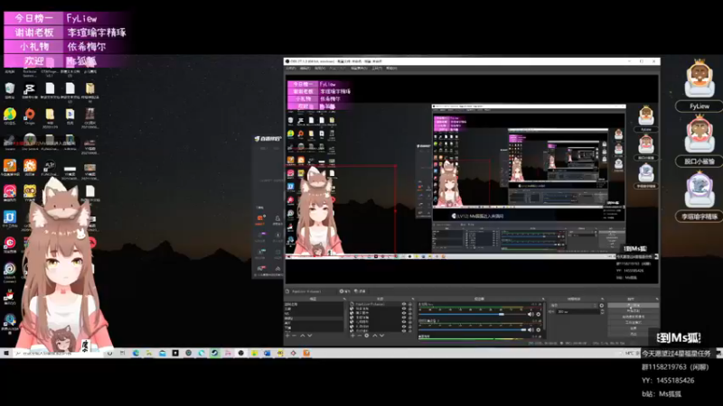The image size is (723, 406).
Task: Click 退出 button in OBS Controls
Action: (x=634, y=334)
